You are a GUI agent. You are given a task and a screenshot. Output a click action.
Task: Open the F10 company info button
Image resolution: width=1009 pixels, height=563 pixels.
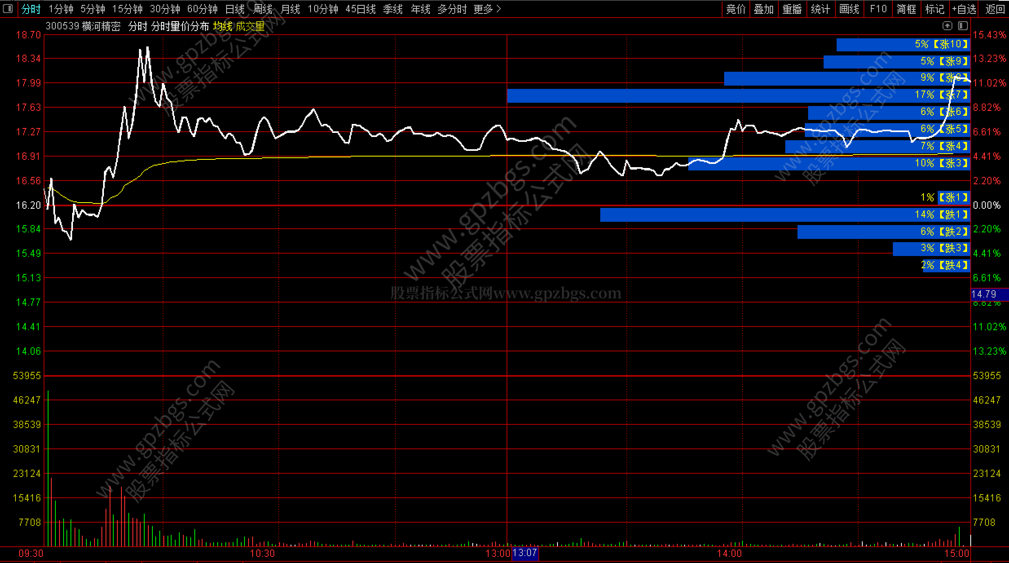878,9
